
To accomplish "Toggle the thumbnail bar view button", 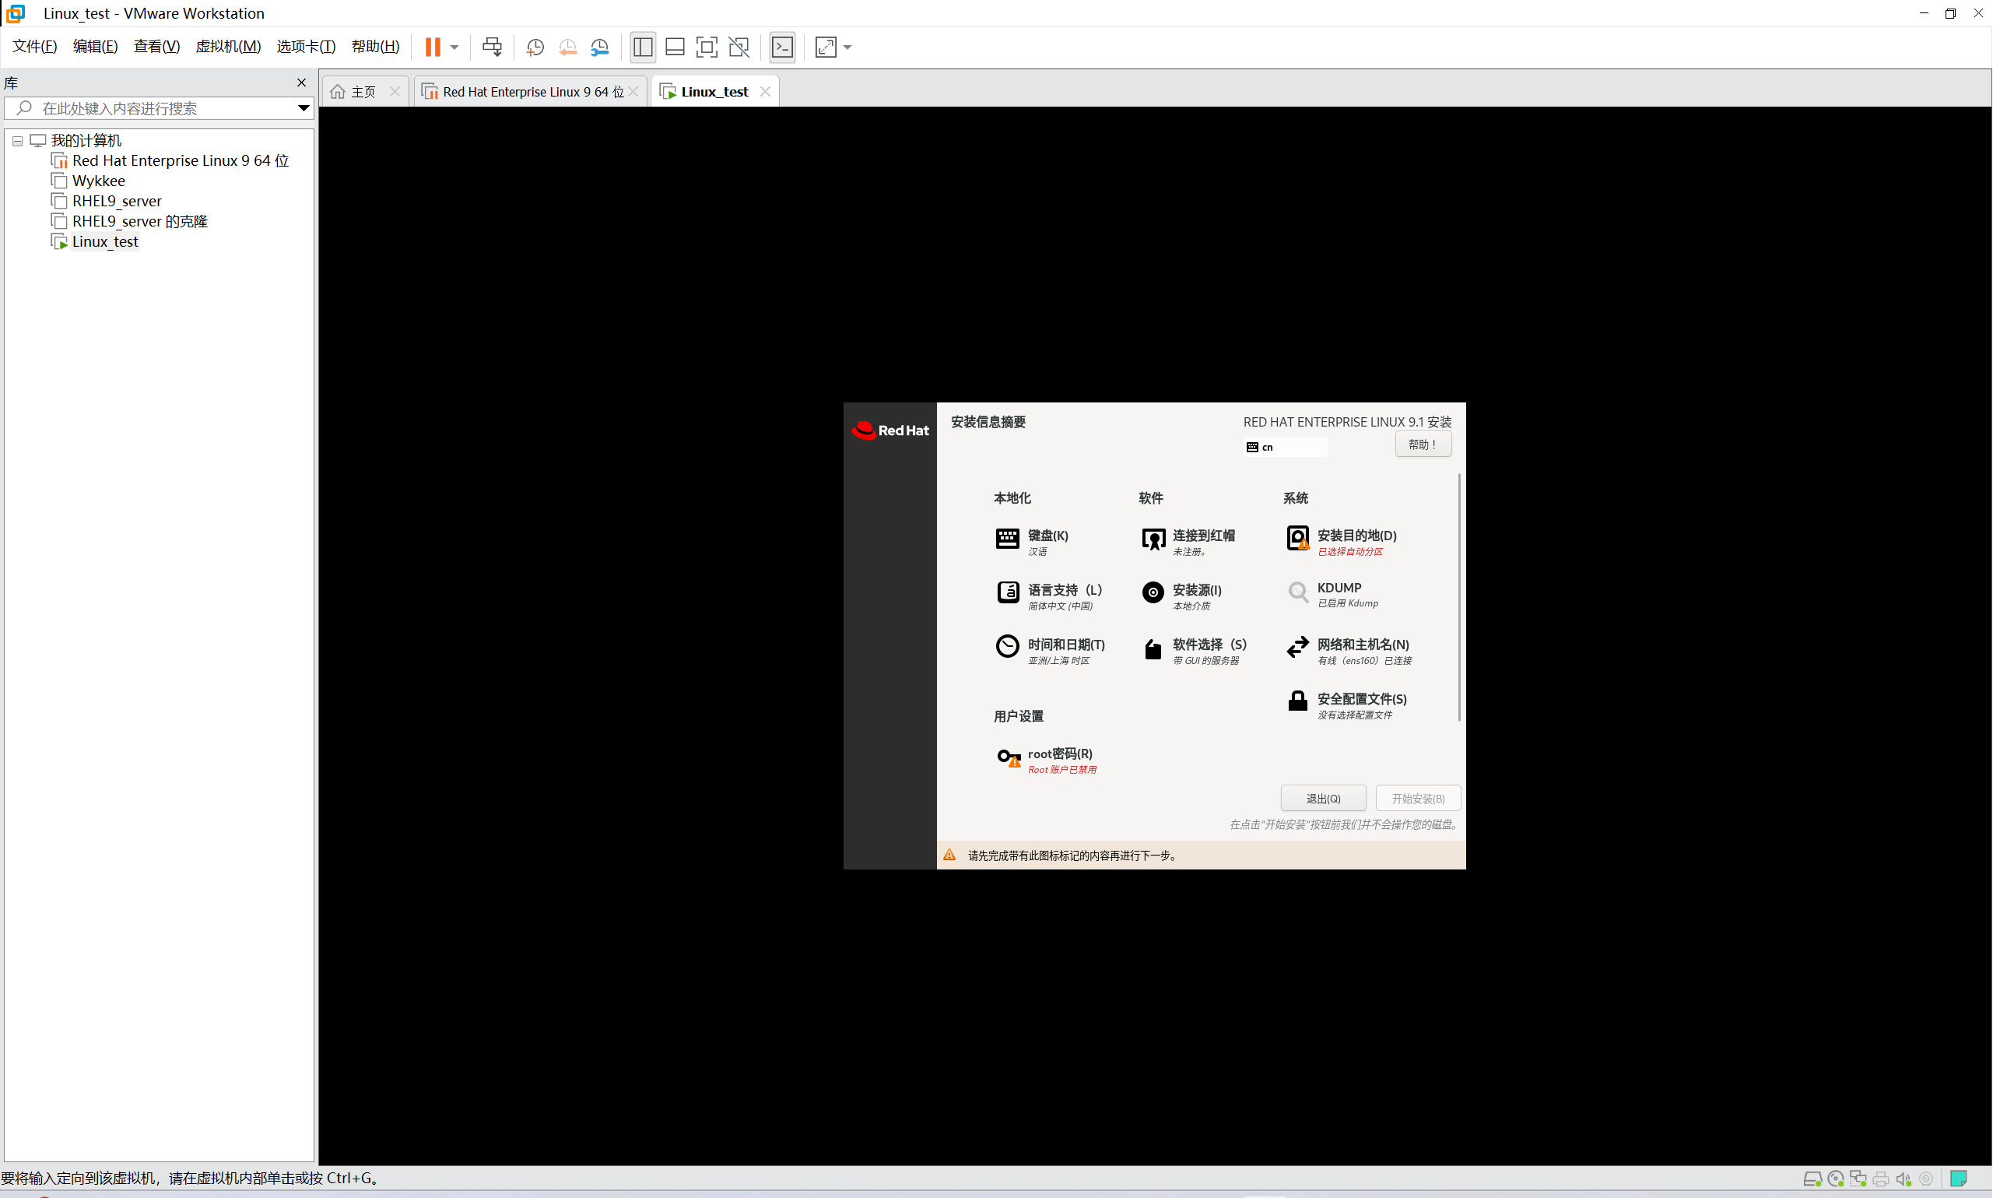I will 675,47.
